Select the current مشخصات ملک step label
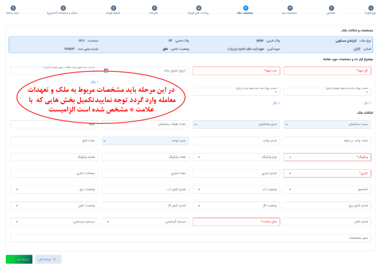Screen dimensions: 384x273 (245, 13)
